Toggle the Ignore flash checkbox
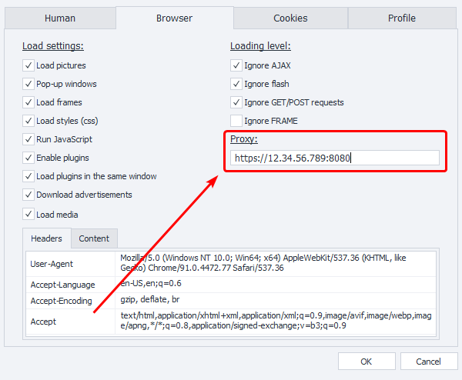This screenshot has width=462, height=380. 236,84
